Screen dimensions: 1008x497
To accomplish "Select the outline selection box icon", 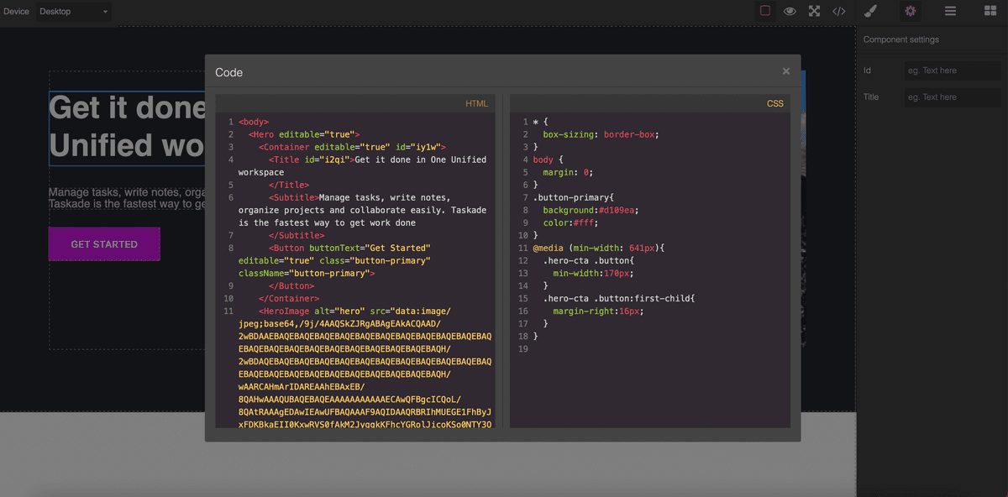I will coord(766,11).
